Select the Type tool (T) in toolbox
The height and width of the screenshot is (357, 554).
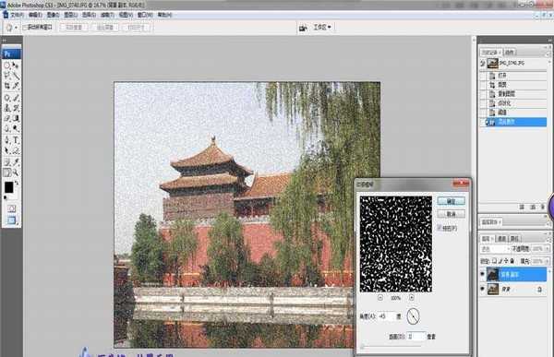[16, 140]
